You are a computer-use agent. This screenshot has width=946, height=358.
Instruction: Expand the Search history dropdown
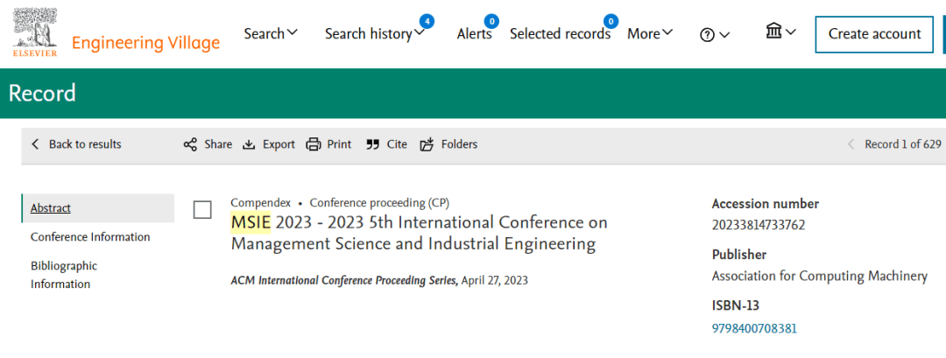pos(375,34)
